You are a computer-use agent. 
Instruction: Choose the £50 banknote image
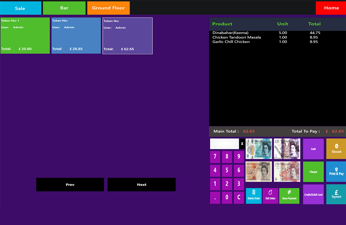[287, 172]
